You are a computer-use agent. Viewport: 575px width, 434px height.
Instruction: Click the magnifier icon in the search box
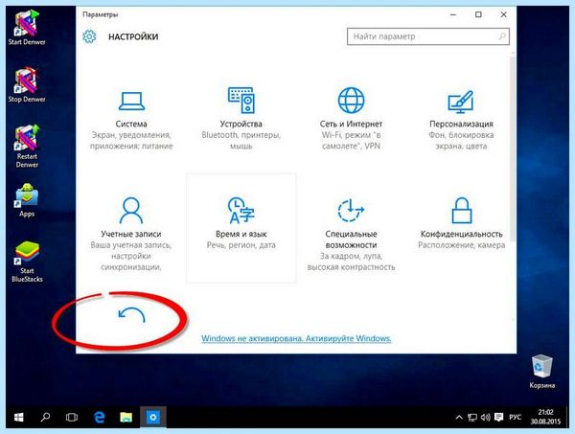[502, 36]
